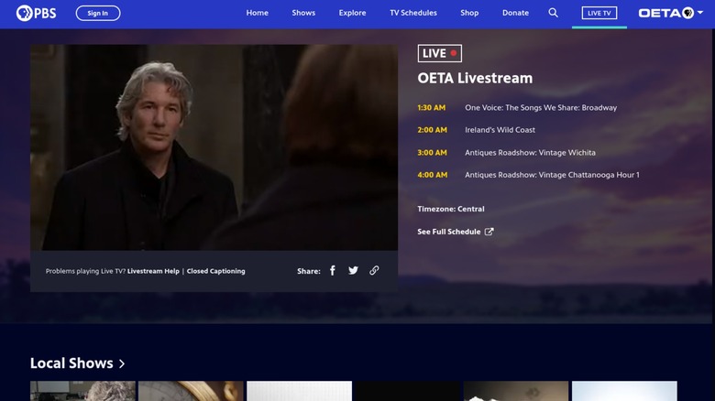Open the OETA station dropdown

tap(671, 13)
